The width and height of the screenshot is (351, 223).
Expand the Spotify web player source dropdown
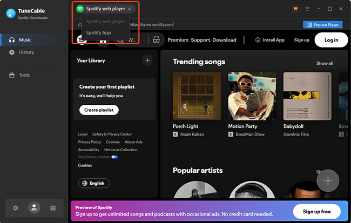click(x=106, y=9)
